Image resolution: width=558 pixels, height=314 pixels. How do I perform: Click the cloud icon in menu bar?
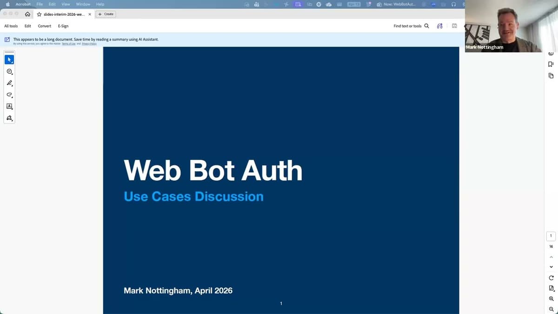tap(329, 4)
